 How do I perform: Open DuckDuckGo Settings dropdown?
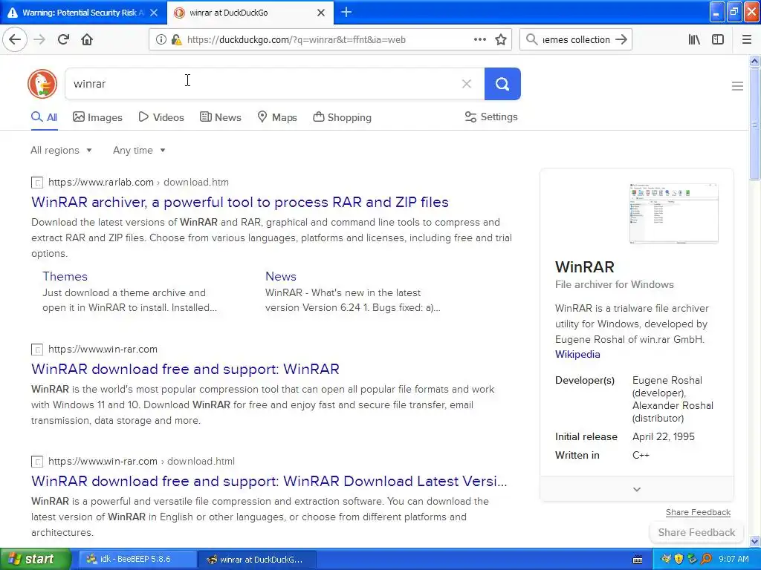coord(491,117)
